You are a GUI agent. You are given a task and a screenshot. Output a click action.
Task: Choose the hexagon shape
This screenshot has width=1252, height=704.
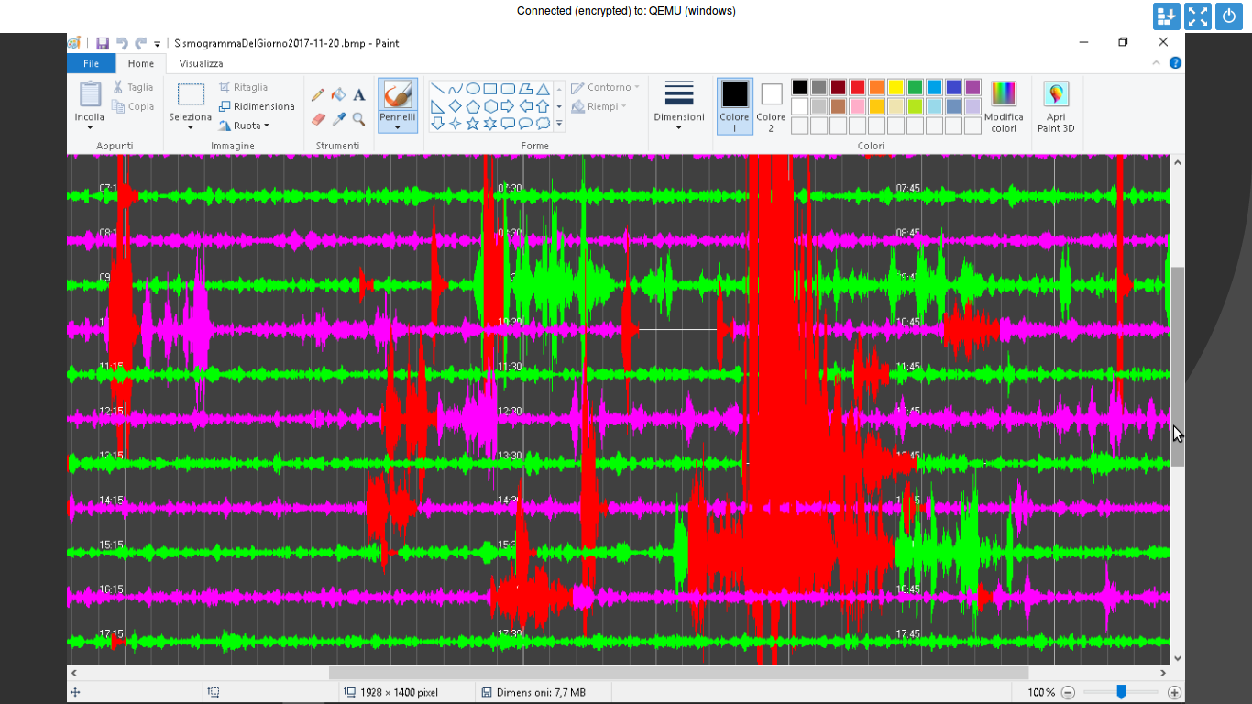click(490, 106)
